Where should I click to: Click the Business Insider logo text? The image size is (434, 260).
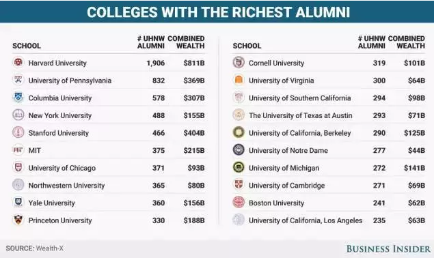[388, 248]
